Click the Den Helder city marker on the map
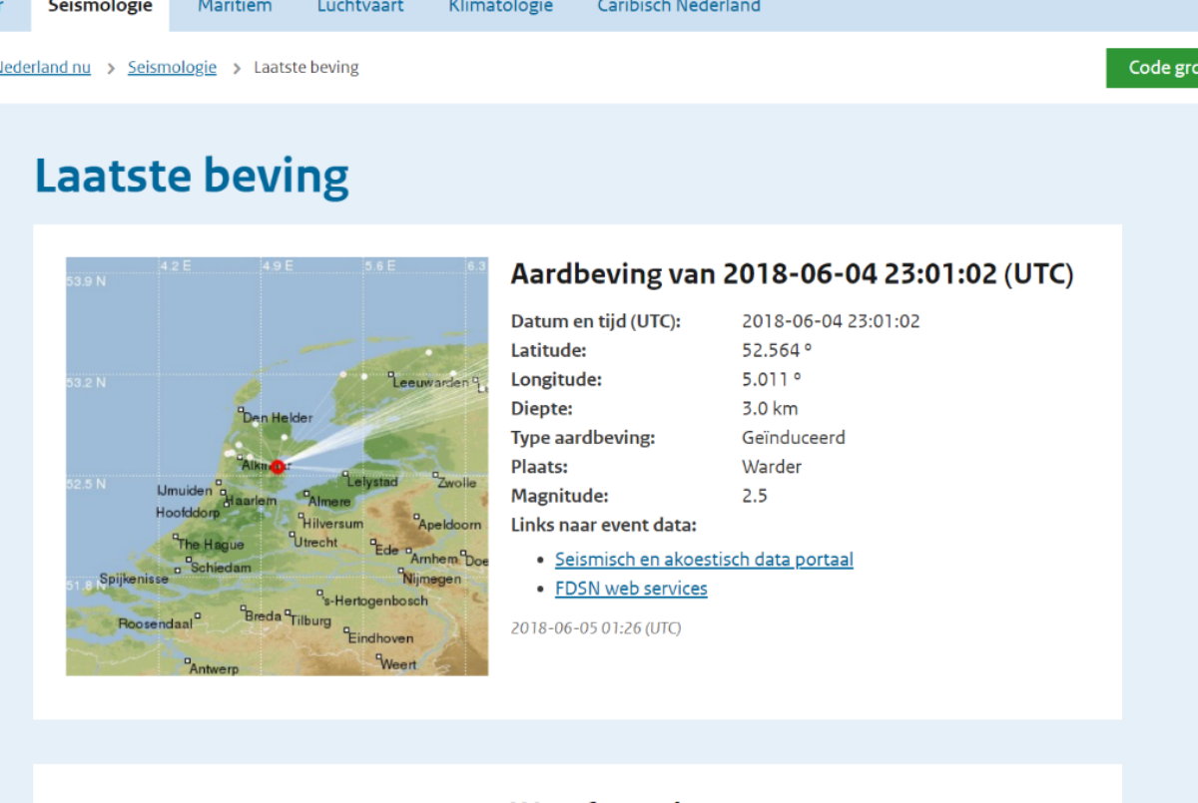Image resolution: width=1198 pixels, height=803 pixels. (x=241, y=409)
